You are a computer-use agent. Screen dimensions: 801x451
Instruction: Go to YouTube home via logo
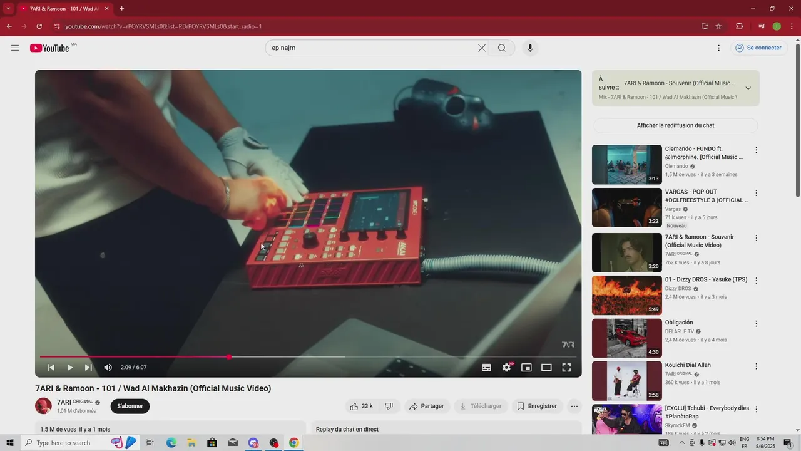49,48
